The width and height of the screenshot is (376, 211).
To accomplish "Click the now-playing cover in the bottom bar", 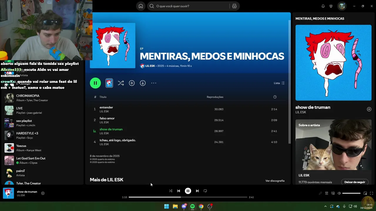I will (9, 193).
